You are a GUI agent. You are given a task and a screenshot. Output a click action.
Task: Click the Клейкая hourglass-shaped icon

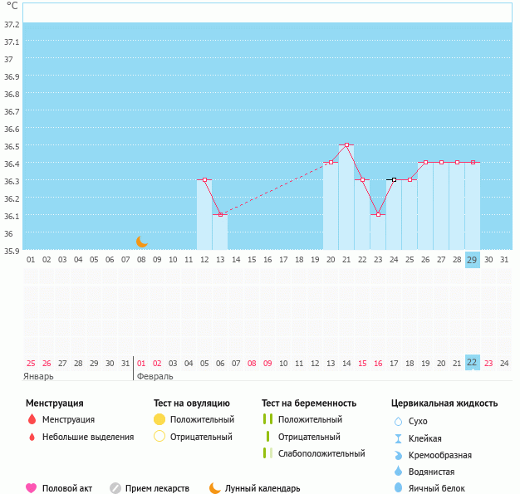(x=399, y=438)
